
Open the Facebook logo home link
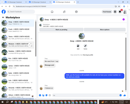click(4, 12)
